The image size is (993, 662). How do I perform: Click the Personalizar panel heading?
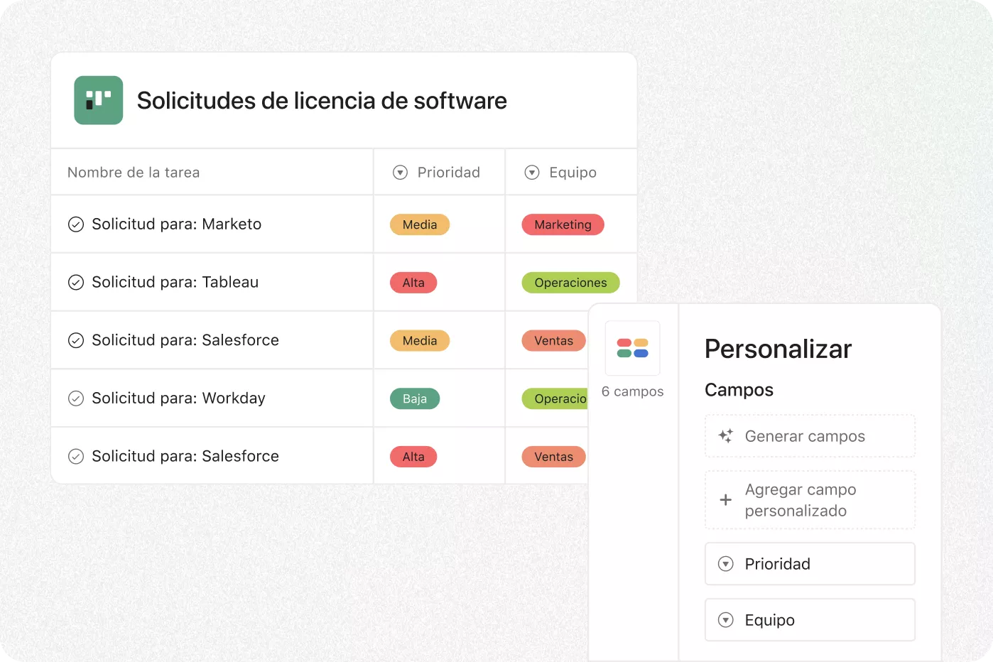pos(778,349)
